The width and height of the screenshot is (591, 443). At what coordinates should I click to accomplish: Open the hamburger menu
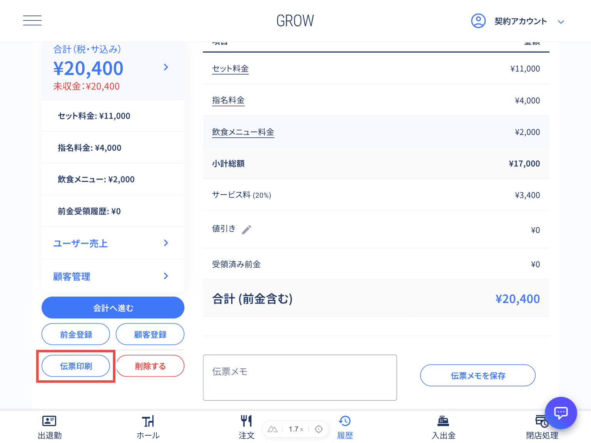(32, 21)
